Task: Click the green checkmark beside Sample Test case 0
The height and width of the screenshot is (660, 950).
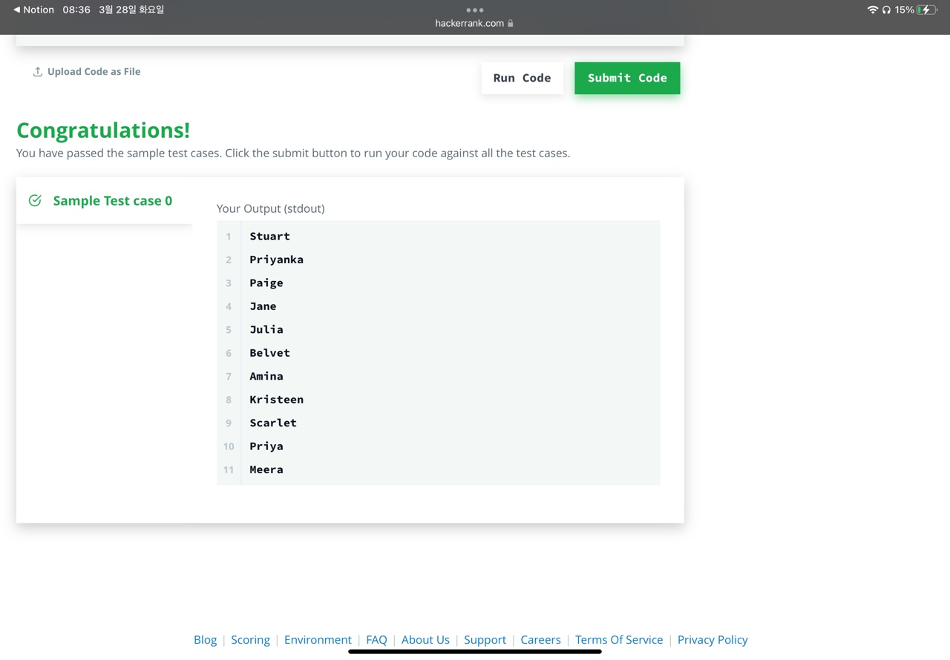Action: click(34, 200)
